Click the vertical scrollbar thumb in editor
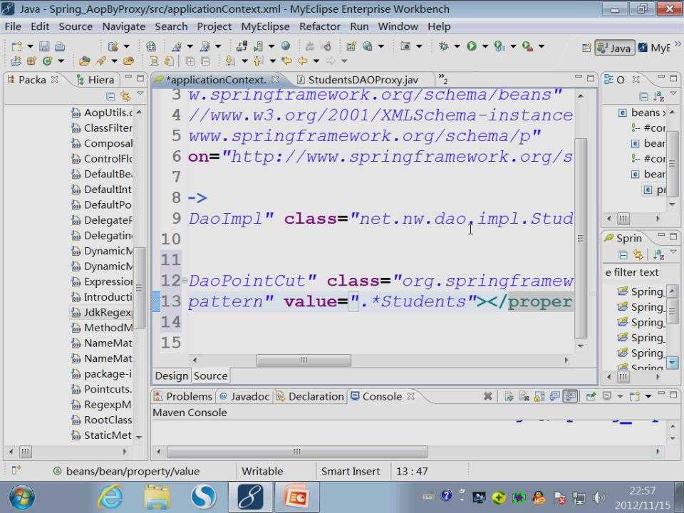Viewport: 684px width, 513px height. [581, 238]
